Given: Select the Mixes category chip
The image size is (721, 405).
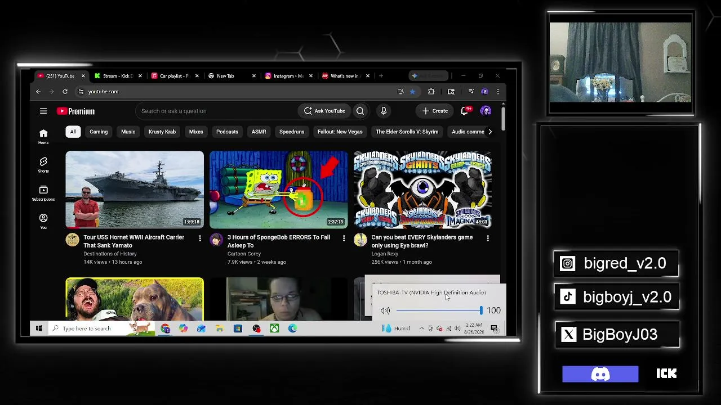Looking at the screenshot, I should point(196,132).
